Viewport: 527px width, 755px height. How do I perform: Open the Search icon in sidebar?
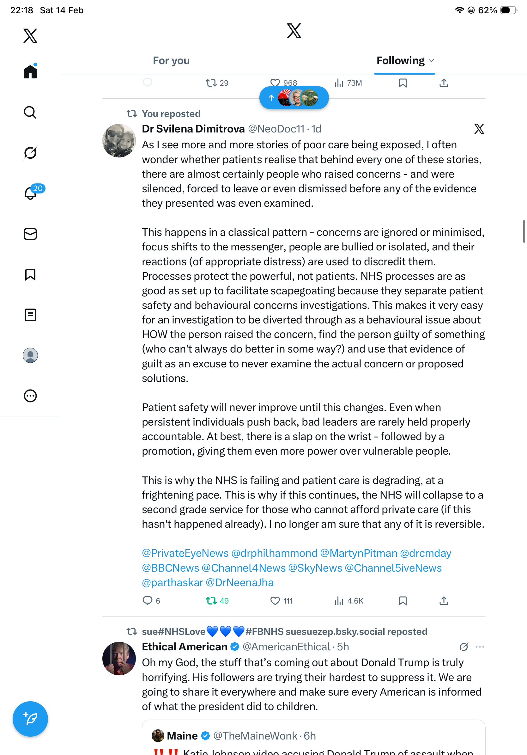[30, 113]
